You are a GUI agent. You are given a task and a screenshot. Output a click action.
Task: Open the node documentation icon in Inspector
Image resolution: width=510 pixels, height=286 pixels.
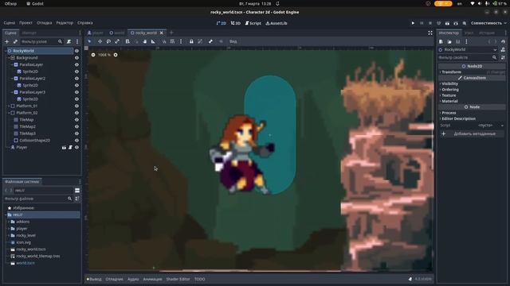pos(503,49)
